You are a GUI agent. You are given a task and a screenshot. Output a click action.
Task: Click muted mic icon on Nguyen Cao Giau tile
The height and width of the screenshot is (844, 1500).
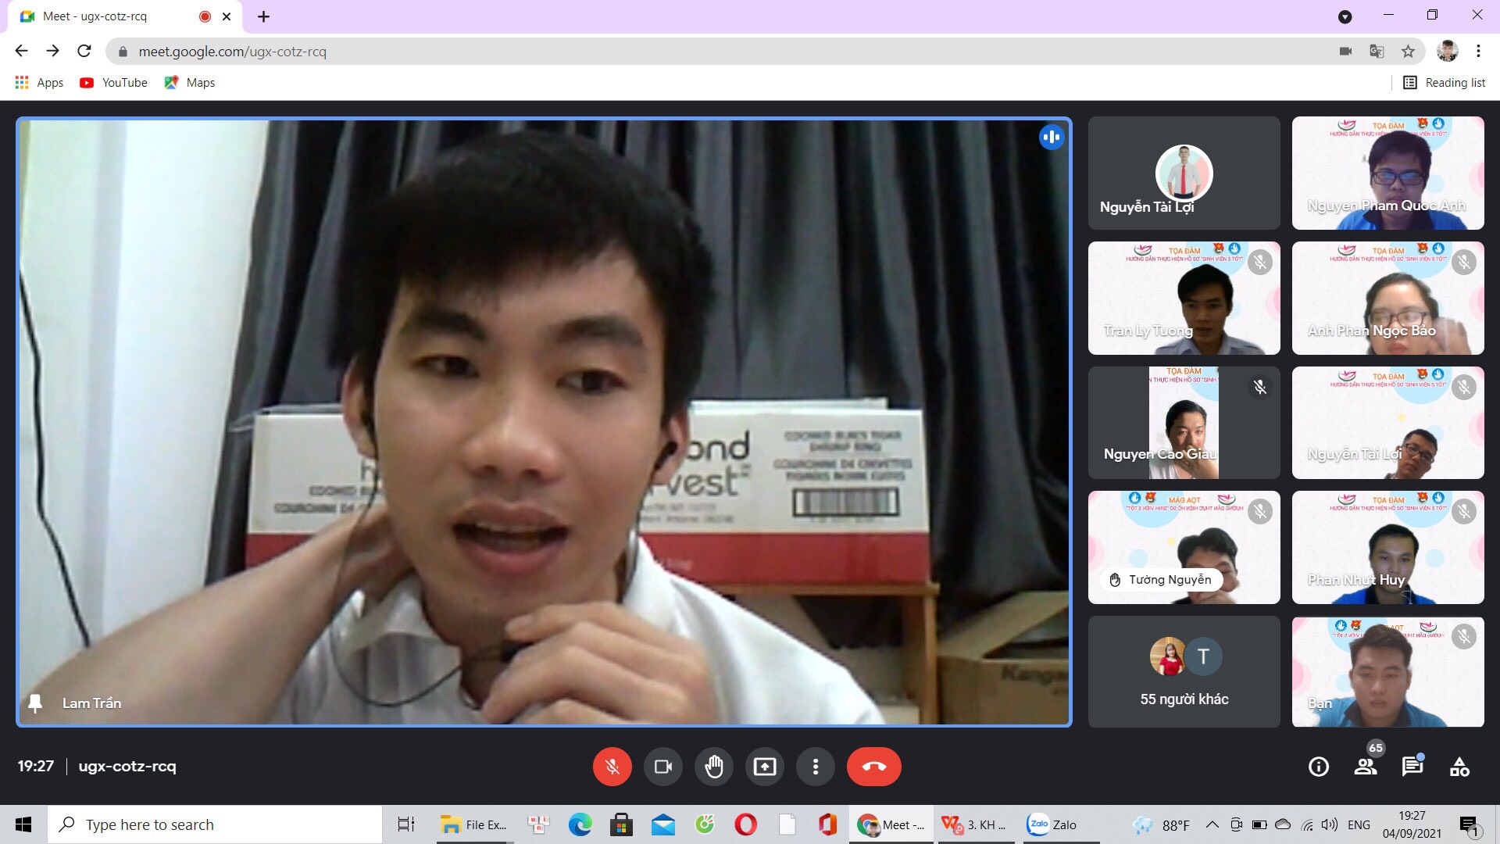coord(1259,387)
